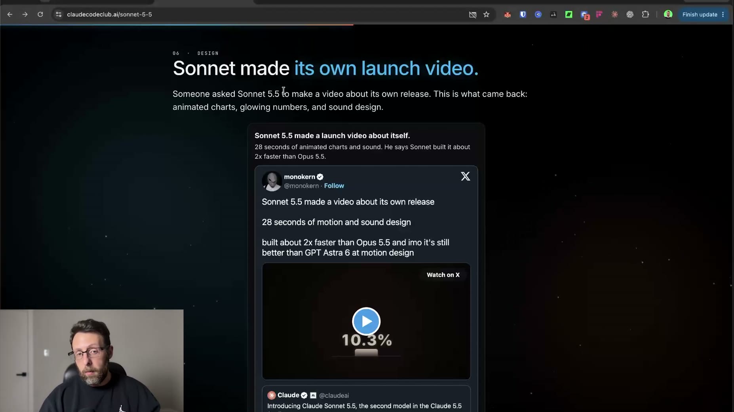
Task: Click caption 'Sonnet 5.5 made a launch video about itself.'
Action: (332, 136)
